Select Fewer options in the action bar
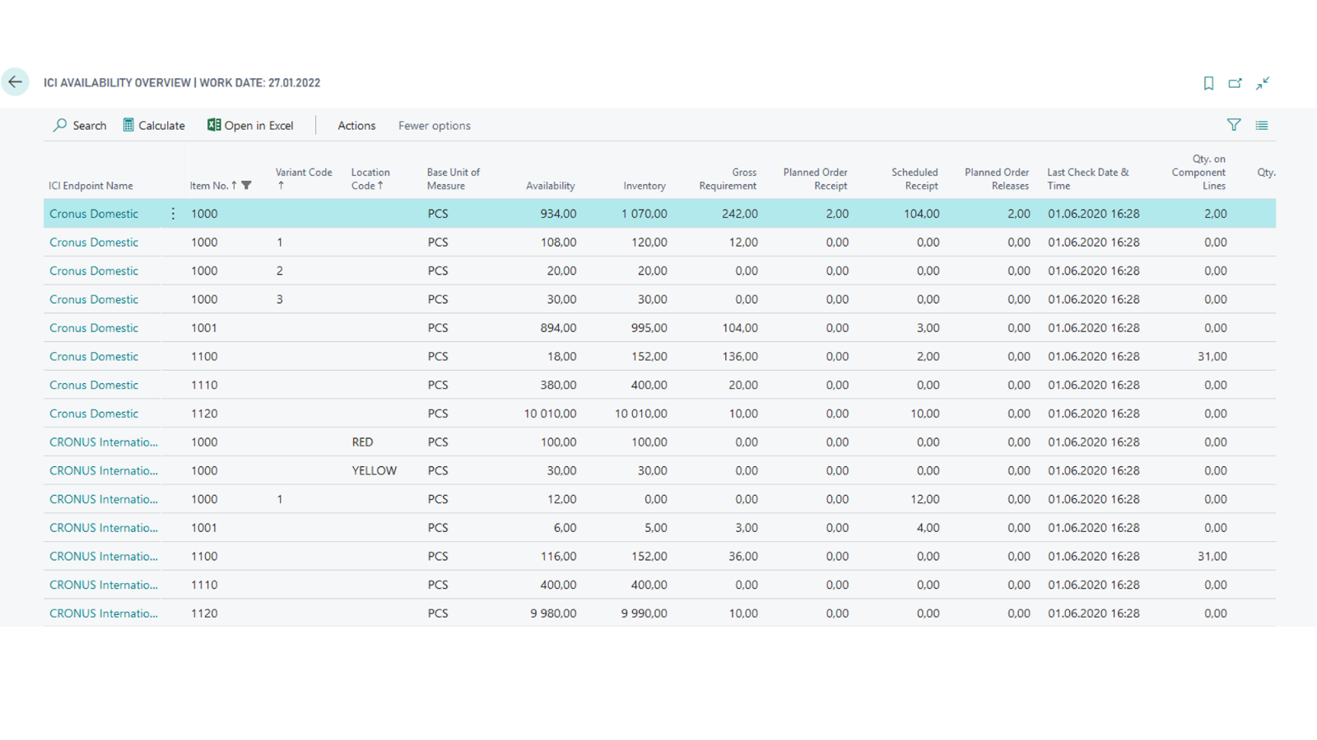 pyautogui.click(x=435, y=126)
